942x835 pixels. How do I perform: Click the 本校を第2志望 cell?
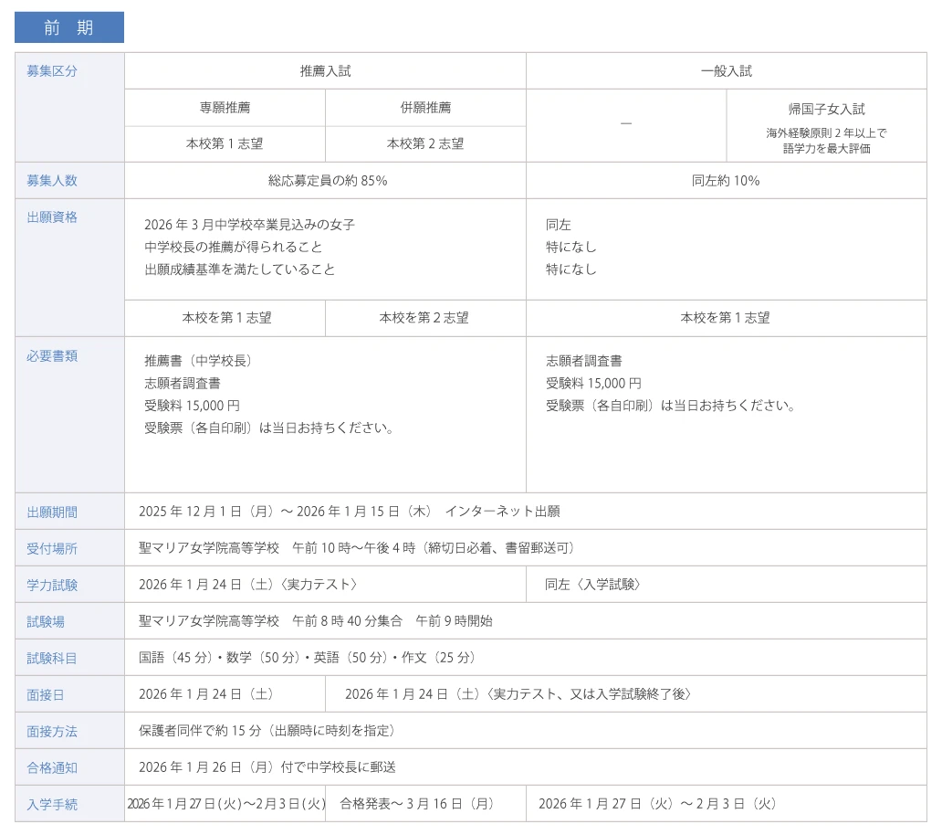pos(424,318)
